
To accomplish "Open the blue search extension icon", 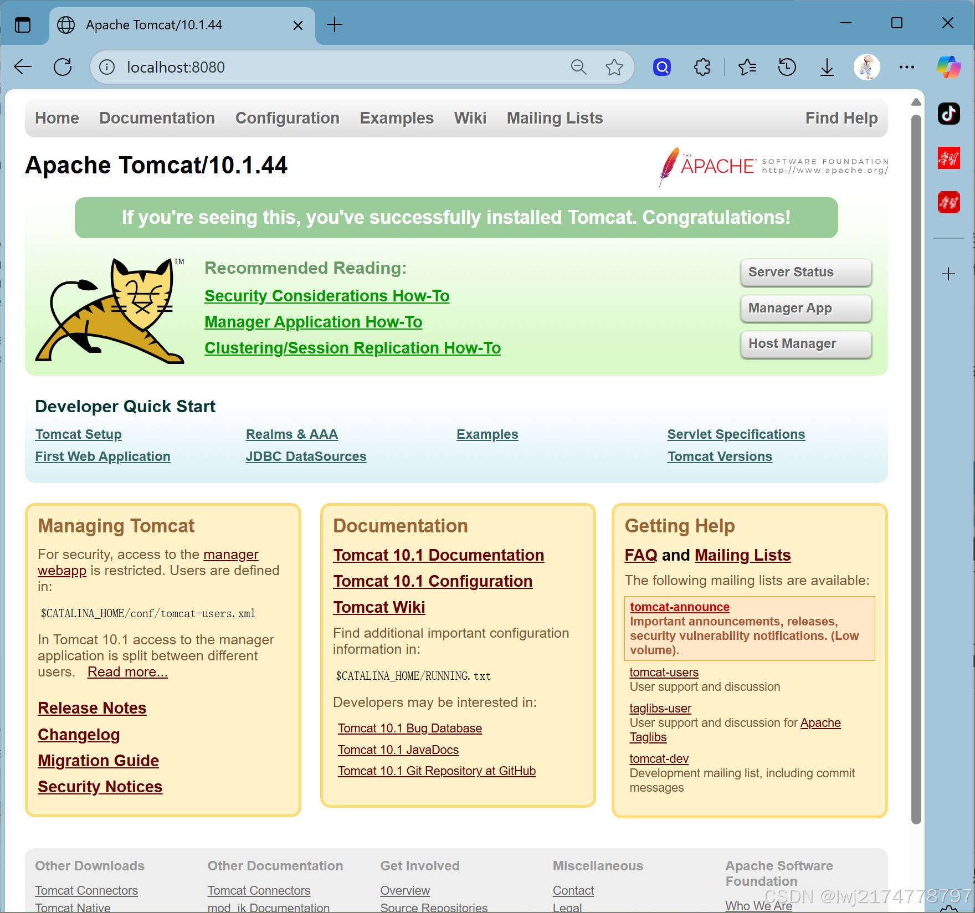I will (662, 67).
